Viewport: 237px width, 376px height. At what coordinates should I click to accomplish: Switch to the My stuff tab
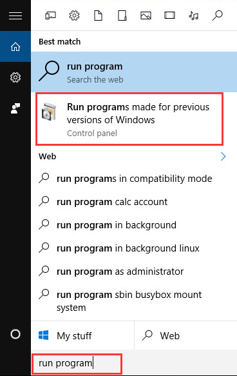tap(82, 335)
